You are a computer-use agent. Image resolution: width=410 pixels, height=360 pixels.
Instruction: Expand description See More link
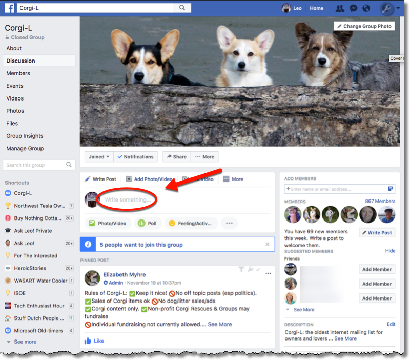click(x=345, y=338)
